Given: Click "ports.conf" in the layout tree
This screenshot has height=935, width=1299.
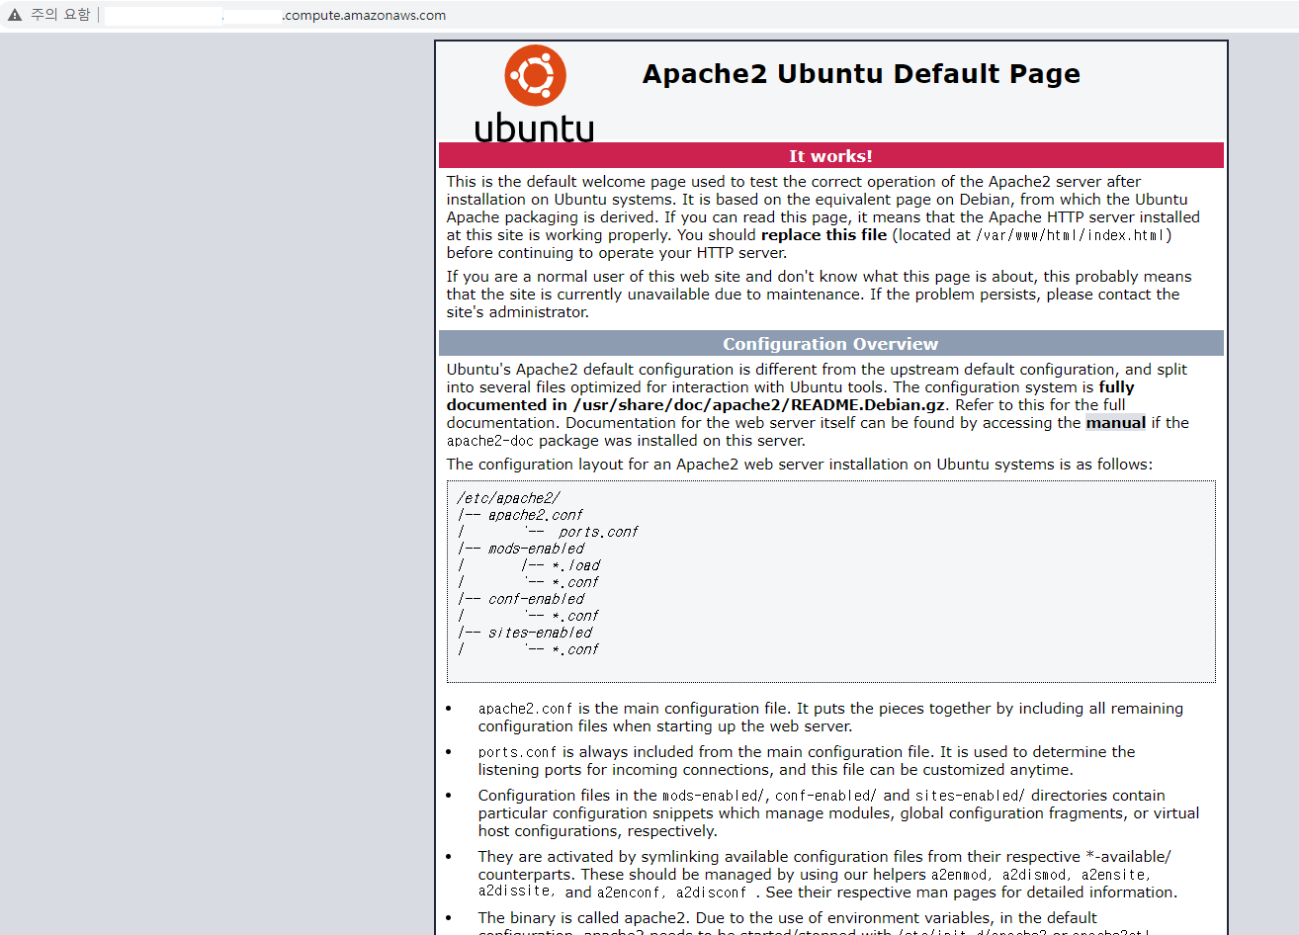Looking at the screenshot, I should (x=598, y=532).
